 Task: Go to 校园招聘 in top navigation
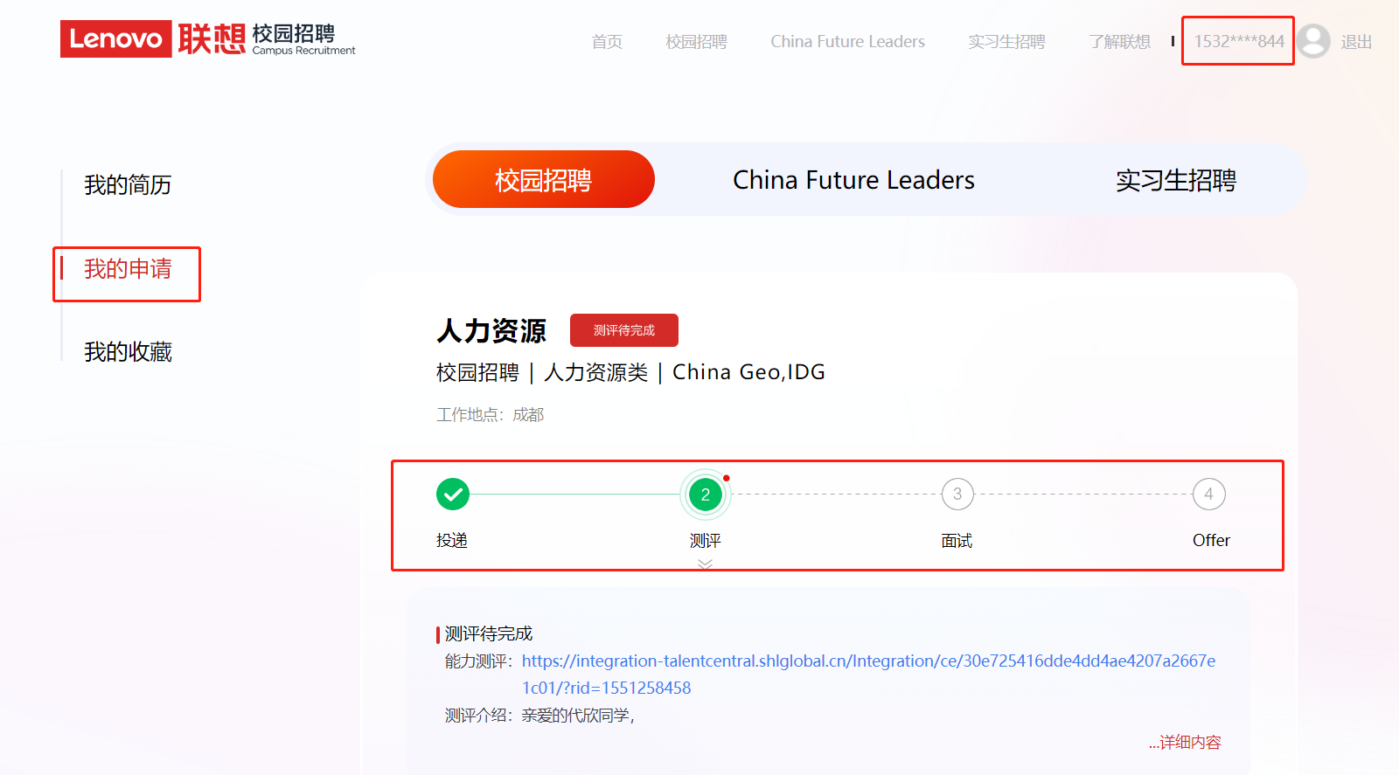click(696, 42)
